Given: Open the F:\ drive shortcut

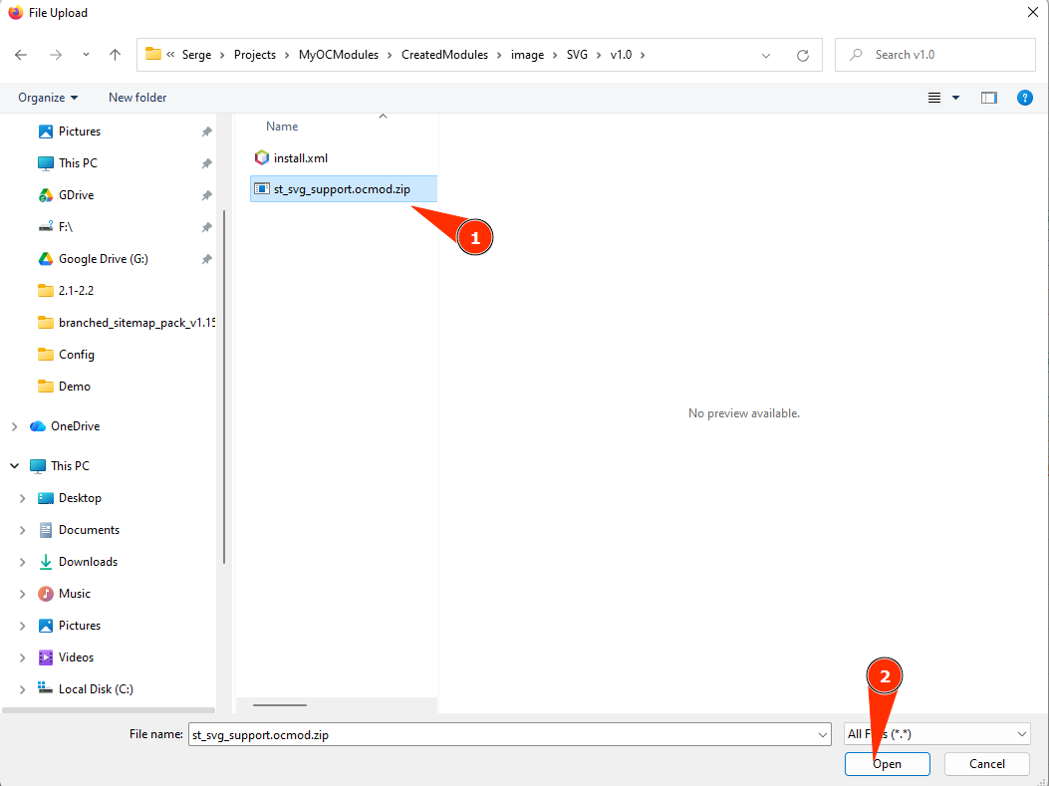Looking at the screenshot, I should click(x=65, y=227).
